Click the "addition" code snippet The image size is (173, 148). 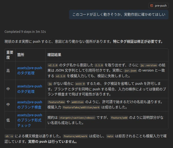coord(77,102)
